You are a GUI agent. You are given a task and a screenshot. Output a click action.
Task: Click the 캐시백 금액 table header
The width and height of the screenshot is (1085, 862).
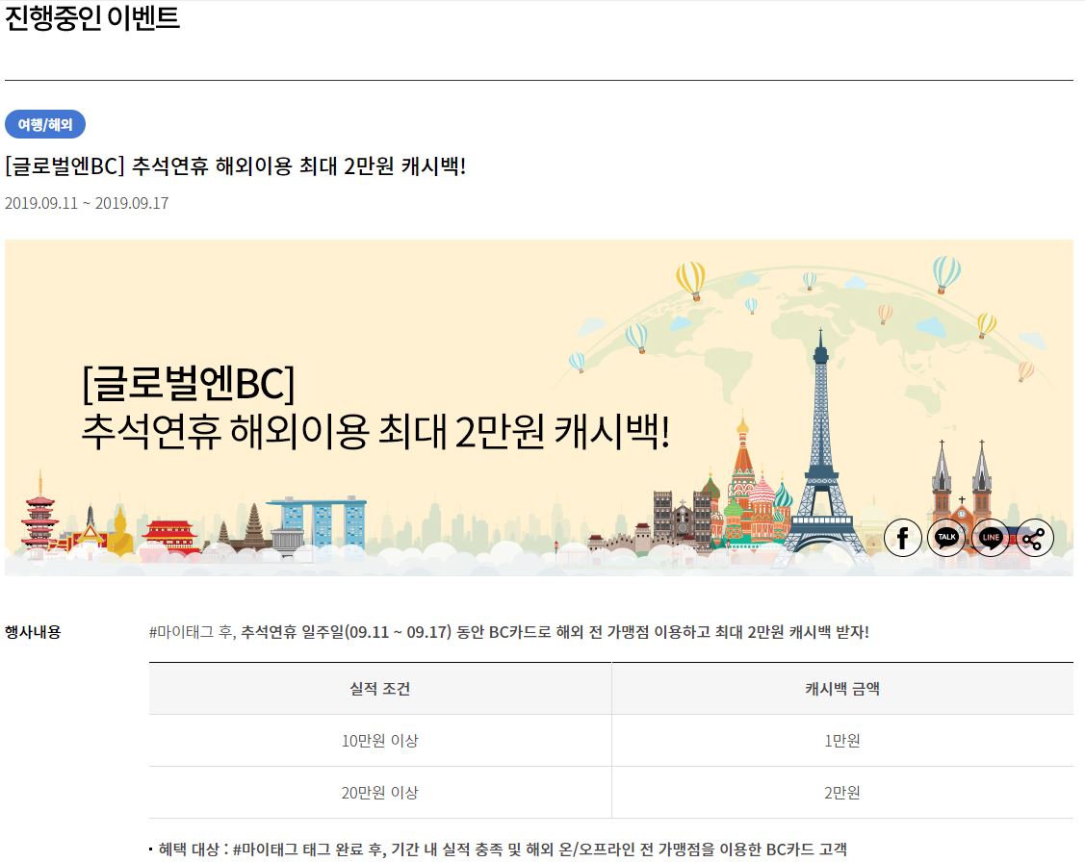pos(841,689)
